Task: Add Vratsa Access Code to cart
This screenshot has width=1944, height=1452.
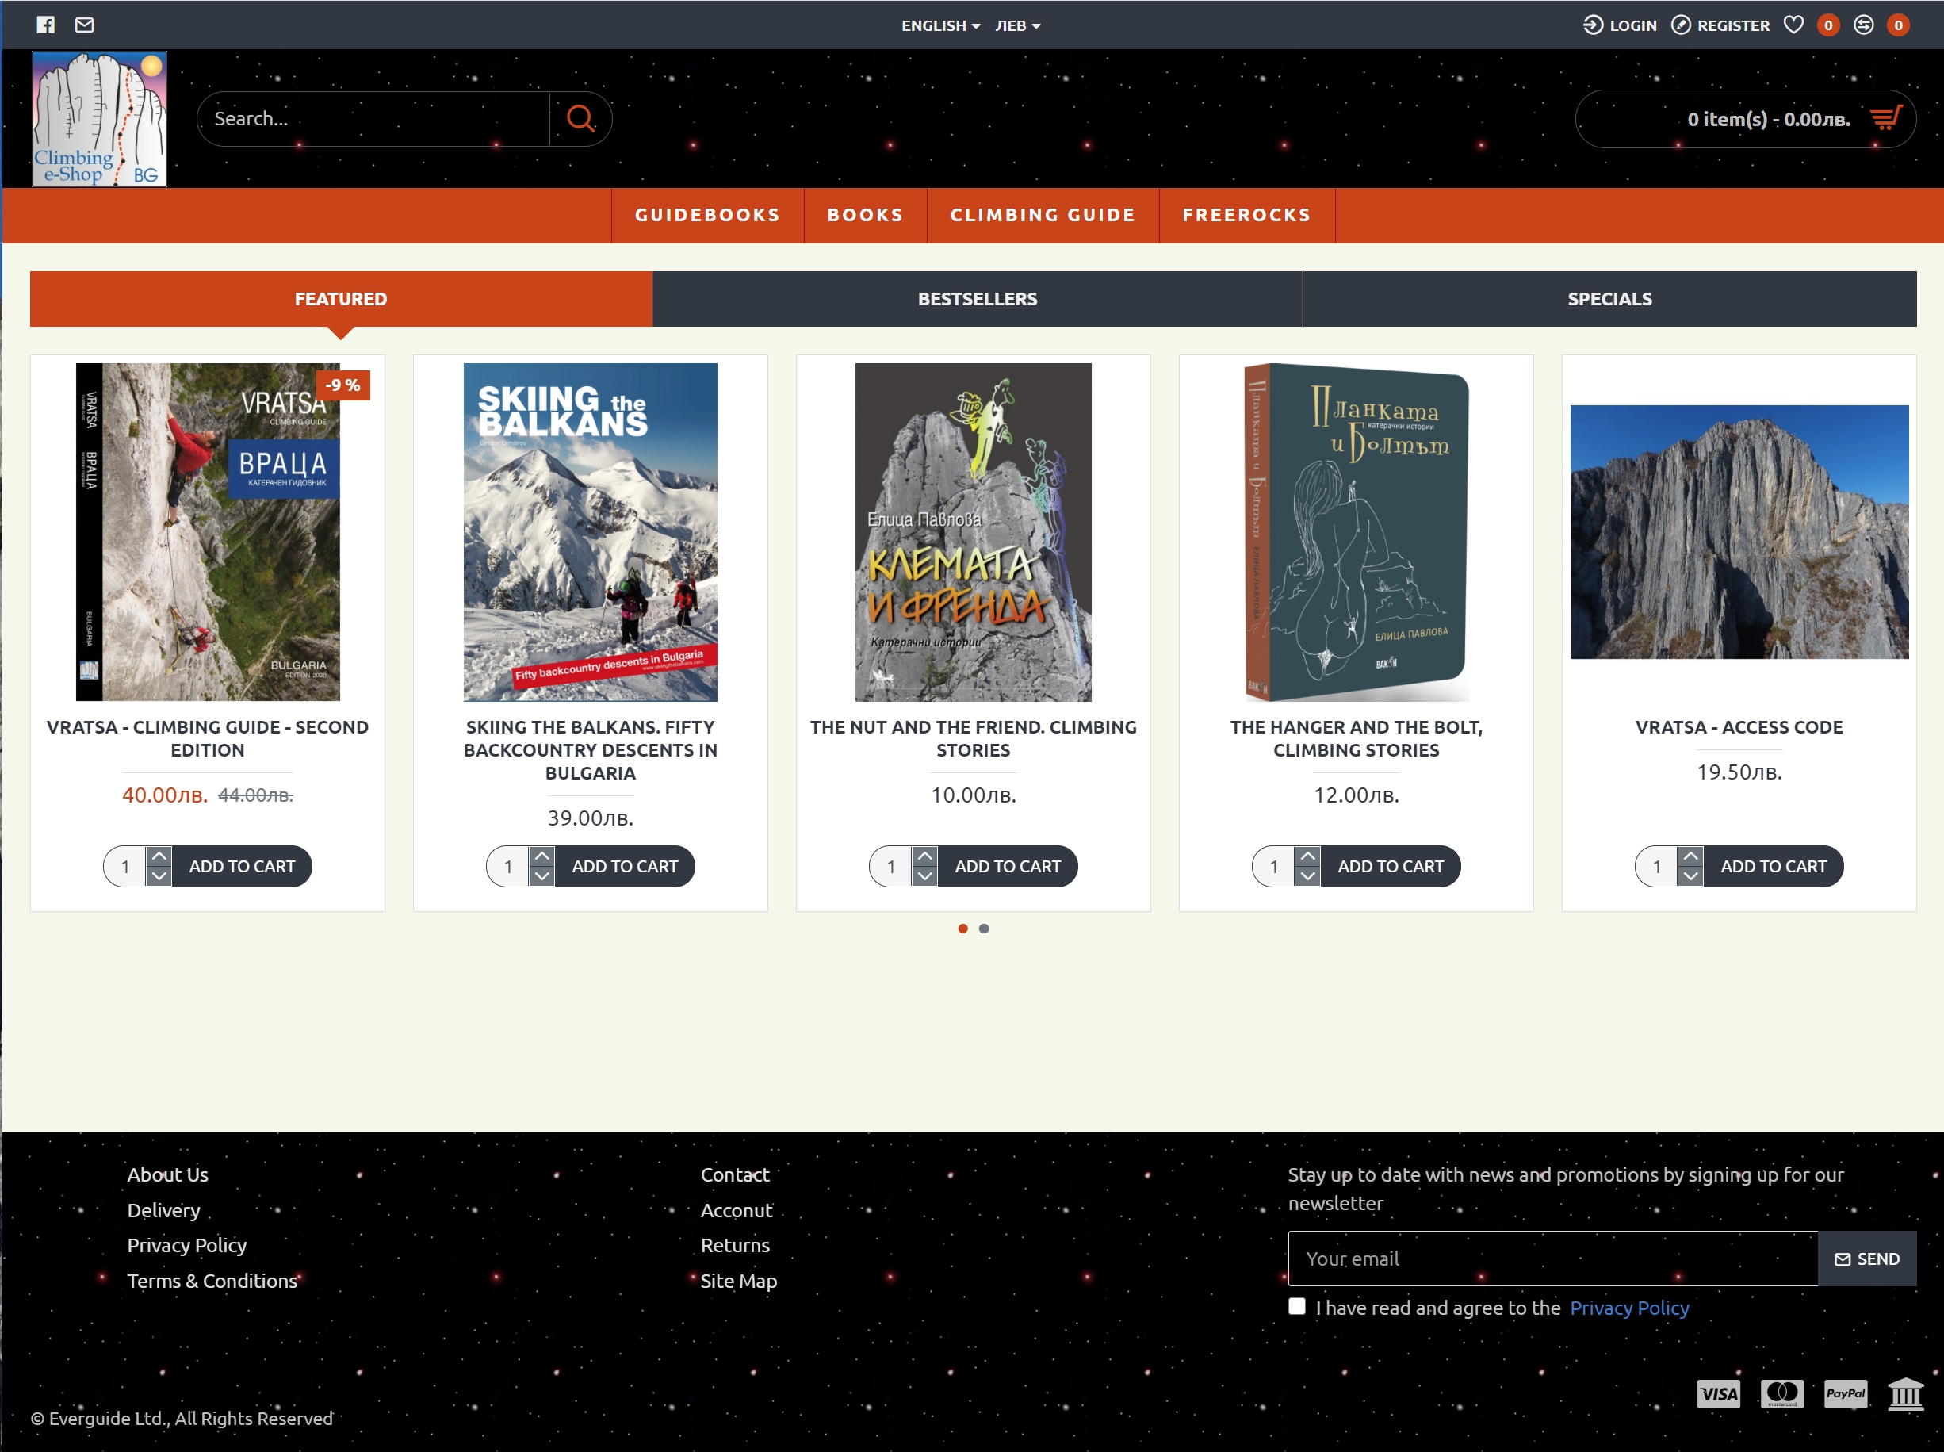Action: tap(1773, 867)
